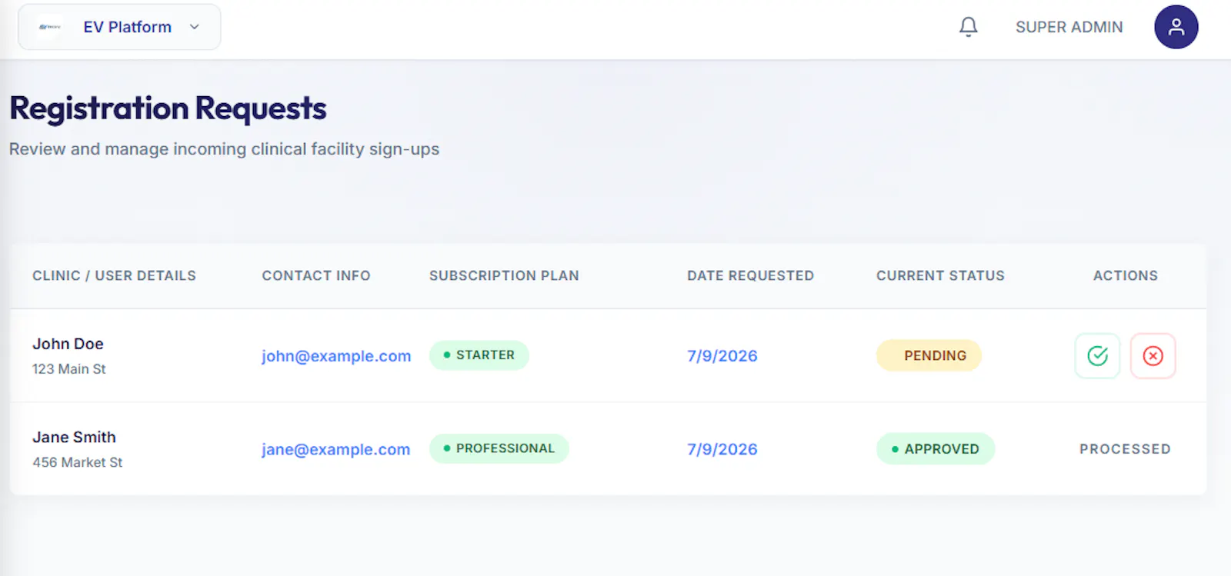The width and height of the screenshot is (1231, 576).
Task: Open the Jane Smith row details
Action: tap(608, 448)
